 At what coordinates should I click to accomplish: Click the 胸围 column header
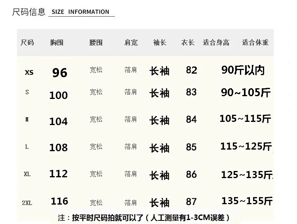click(x=57, y=42)
